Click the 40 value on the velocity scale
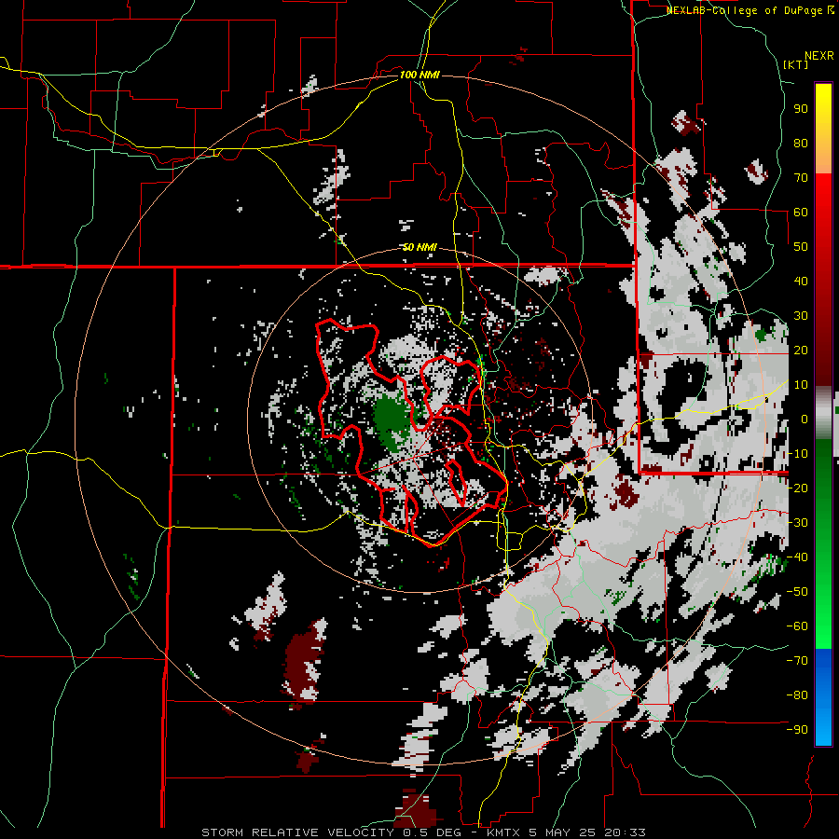Image resolution: width=839 pixels, height=839 pixels. (801, 282)
